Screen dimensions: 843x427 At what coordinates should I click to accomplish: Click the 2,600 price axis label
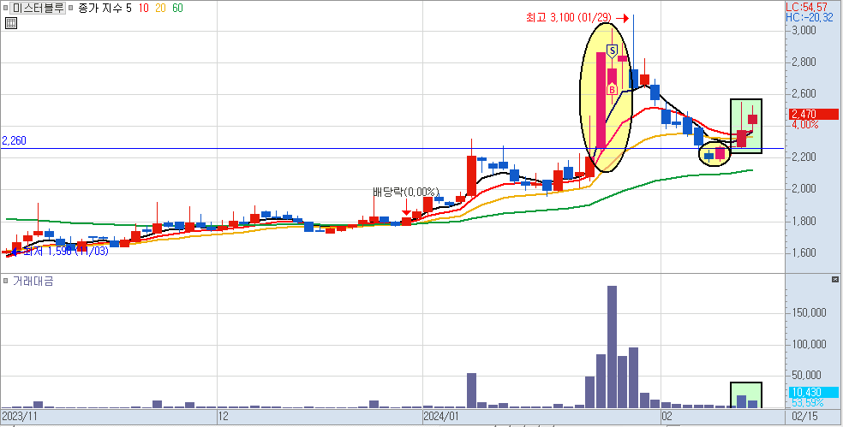(804, 94)
